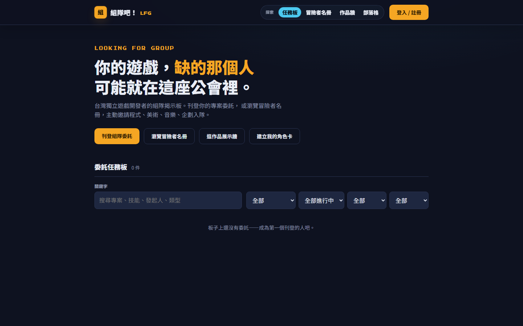Click the orange 缺的那個人 headline text
Viewport: 523px width, 326px height.
click(x=214, y=68)
